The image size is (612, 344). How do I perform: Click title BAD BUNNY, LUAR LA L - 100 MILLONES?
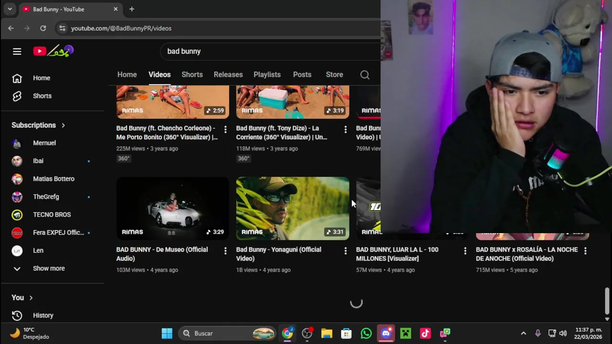[397, 254]
